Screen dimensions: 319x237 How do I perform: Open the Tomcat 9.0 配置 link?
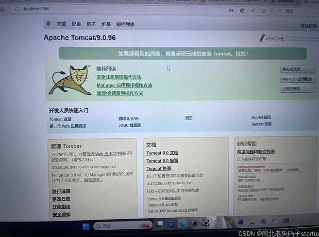(162, 161)
